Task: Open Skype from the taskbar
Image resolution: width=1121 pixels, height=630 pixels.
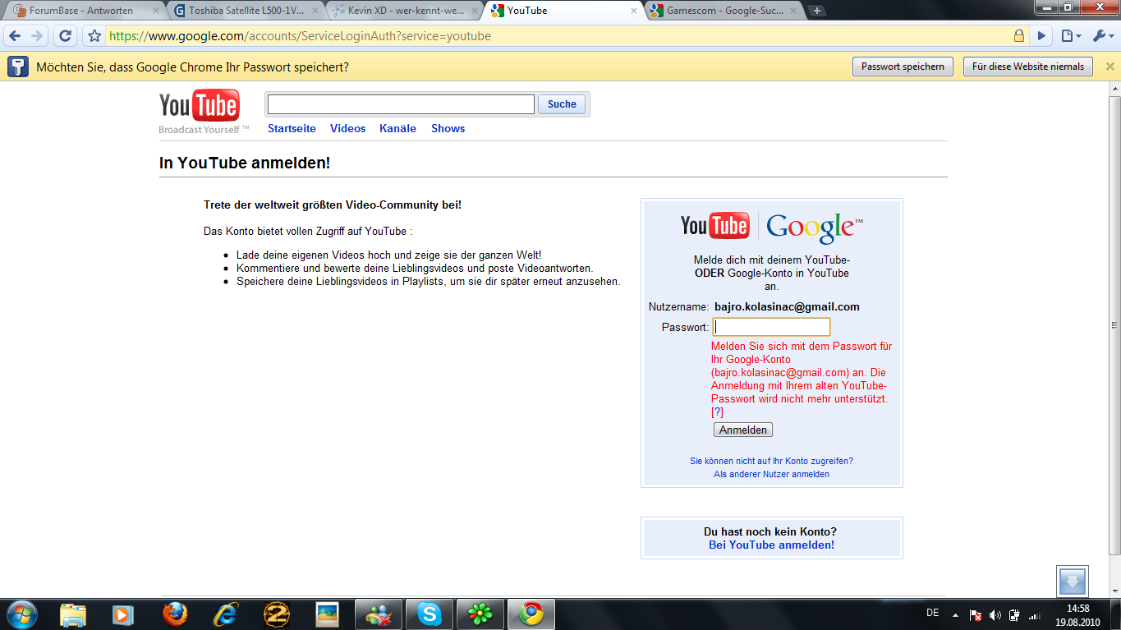Action: click(430, 614)
